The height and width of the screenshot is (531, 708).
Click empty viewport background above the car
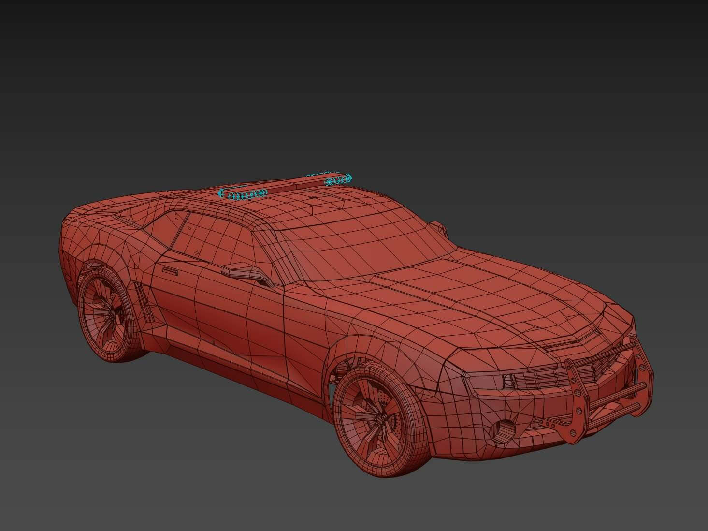tap(353, 73)
